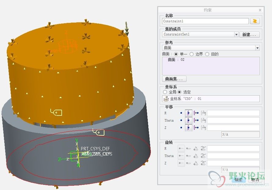Click rotation R Prescribed icon

click(196, 148)
